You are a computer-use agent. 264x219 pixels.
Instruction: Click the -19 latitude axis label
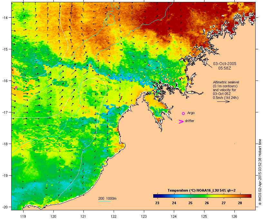(5, 176)
